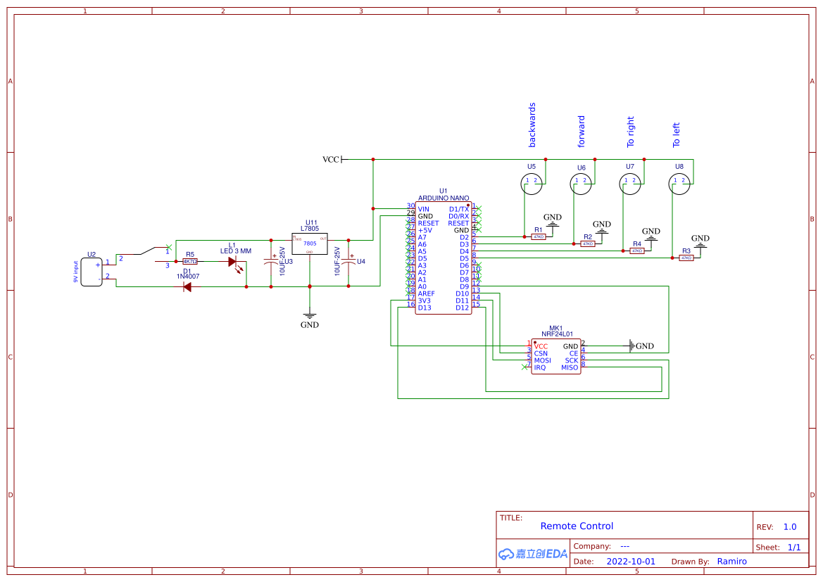Click the EDA logo in the title block

pos(533,554)
